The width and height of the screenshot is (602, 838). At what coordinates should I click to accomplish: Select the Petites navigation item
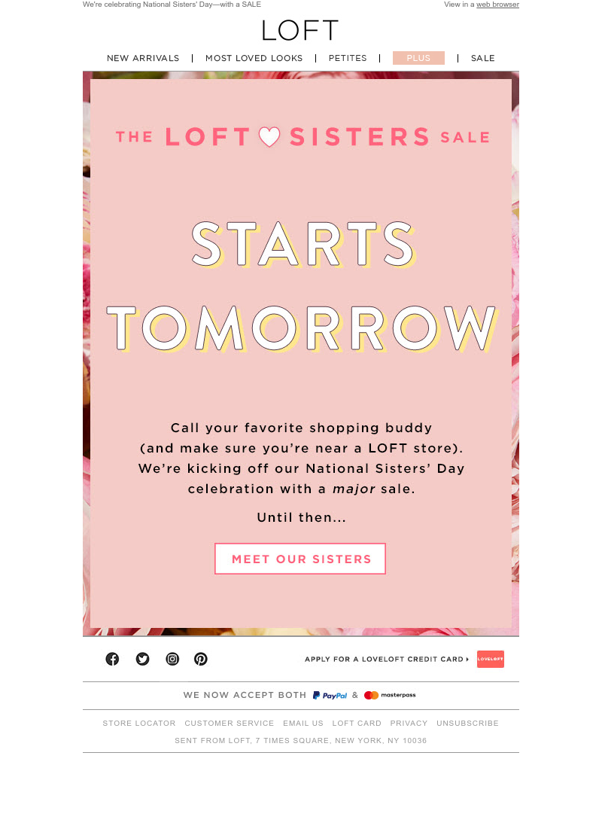pos(348,58)
